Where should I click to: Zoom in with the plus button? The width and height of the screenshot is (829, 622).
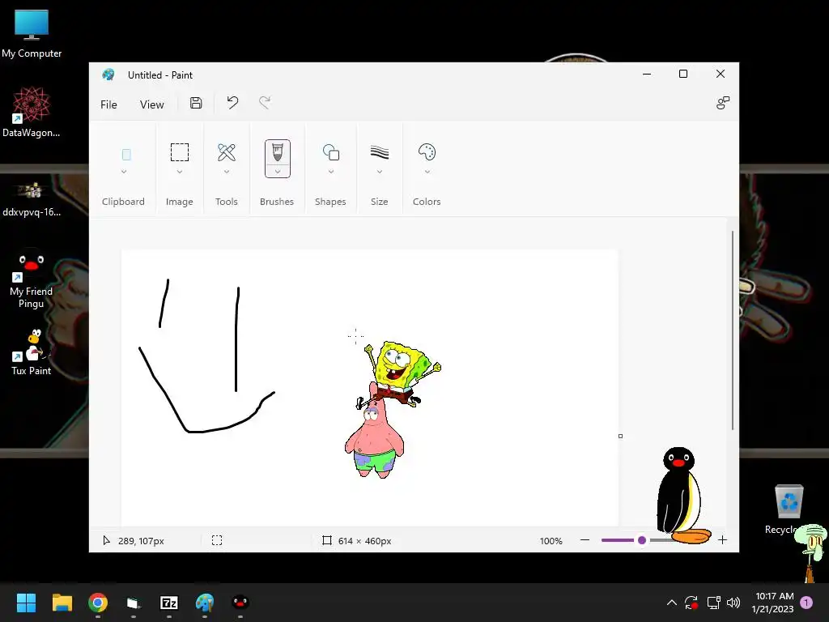[x=722, y=540]
